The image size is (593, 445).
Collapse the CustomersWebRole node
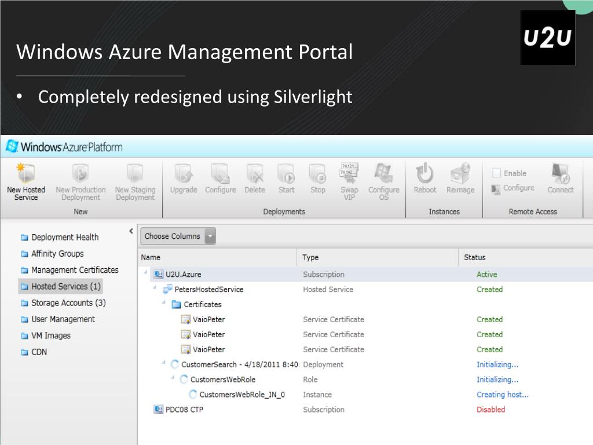[173, 378]
